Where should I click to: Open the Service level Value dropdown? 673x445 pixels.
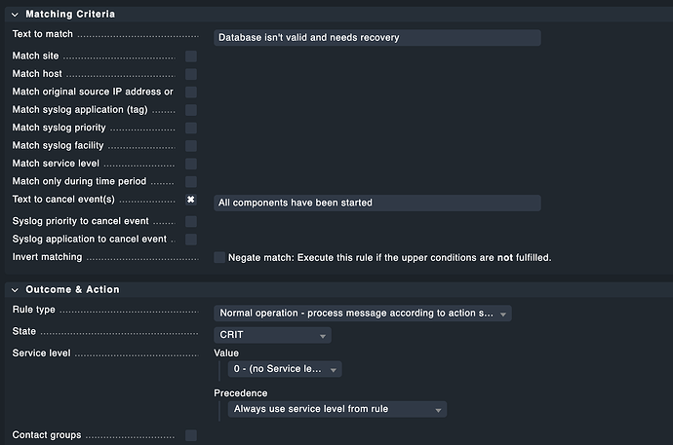pos(286,369)
